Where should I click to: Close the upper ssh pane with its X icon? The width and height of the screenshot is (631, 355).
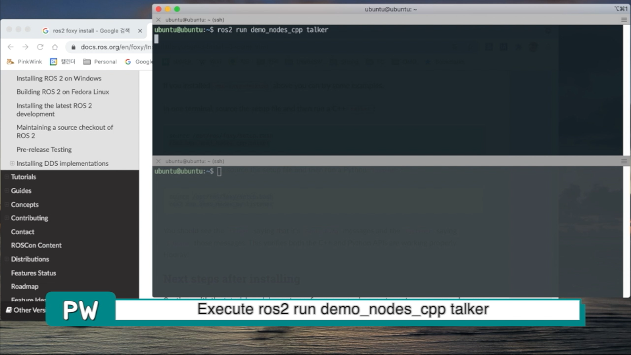(x=158, y=20)
